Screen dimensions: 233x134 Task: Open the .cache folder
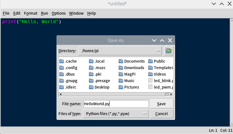pyautogui.click(x=68, y=61)
